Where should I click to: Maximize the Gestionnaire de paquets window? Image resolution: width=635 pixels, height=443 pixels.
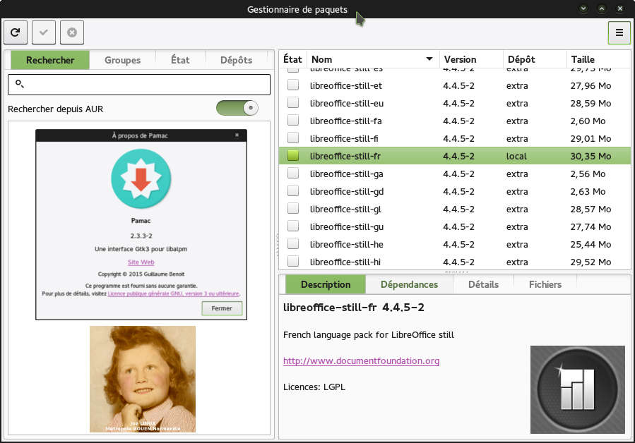point(602,8)
